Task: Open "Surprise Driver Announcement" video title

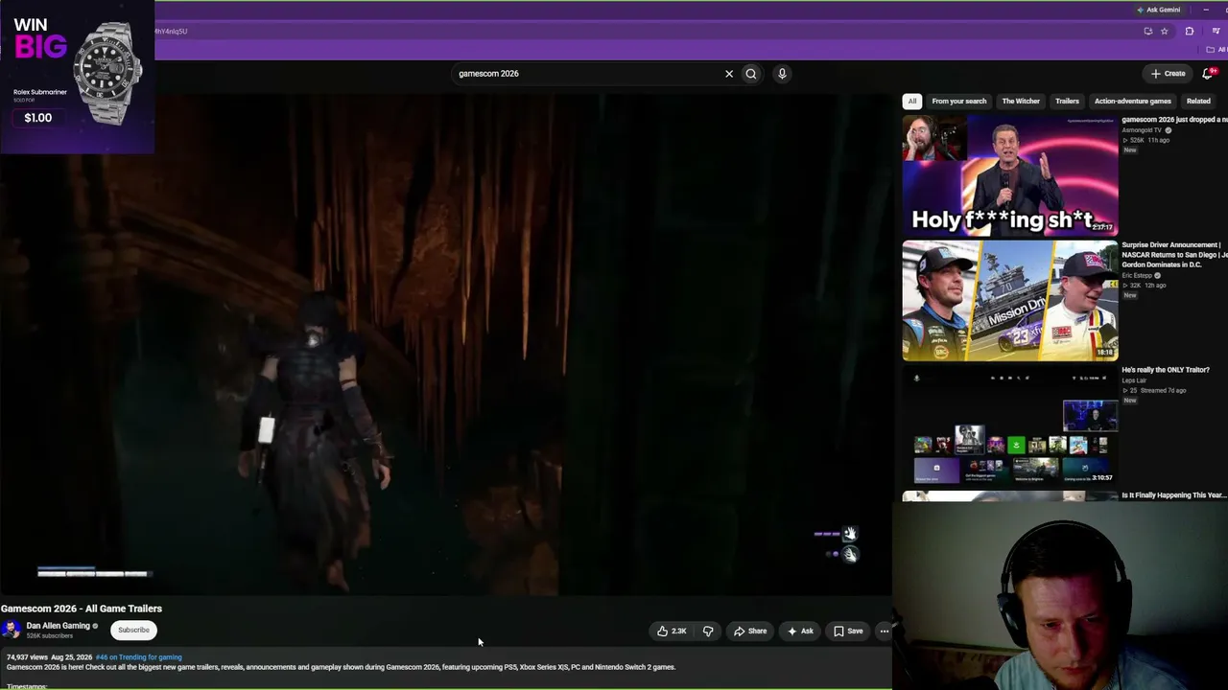Action: (1174, 255)
